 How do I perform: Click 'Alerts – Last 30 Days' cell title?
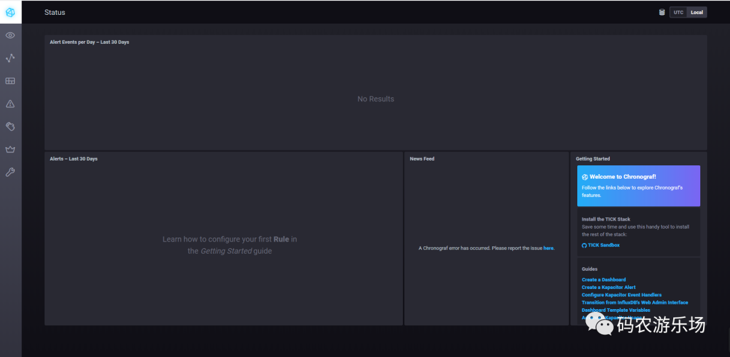pos(74,159)
